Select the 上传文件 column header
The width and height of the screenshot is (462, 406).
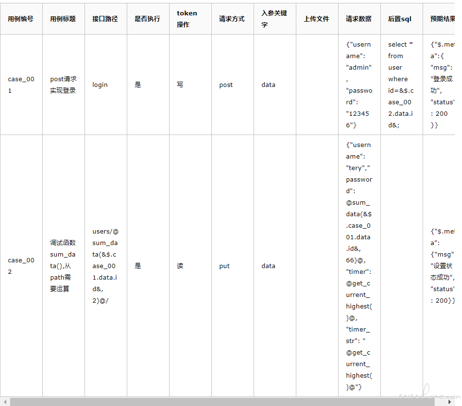tap(316, 19)
